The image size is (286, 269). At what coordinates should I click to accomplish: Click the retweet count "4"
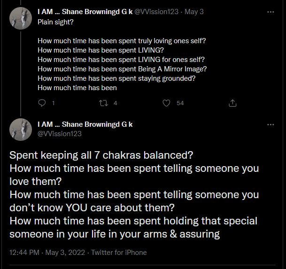(x=116, y=103)
